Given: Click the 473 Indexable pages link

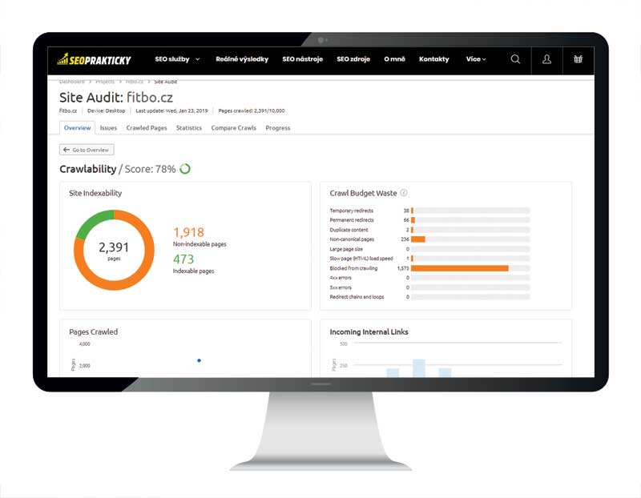Looking at the screenshot, I should point(193,264).
